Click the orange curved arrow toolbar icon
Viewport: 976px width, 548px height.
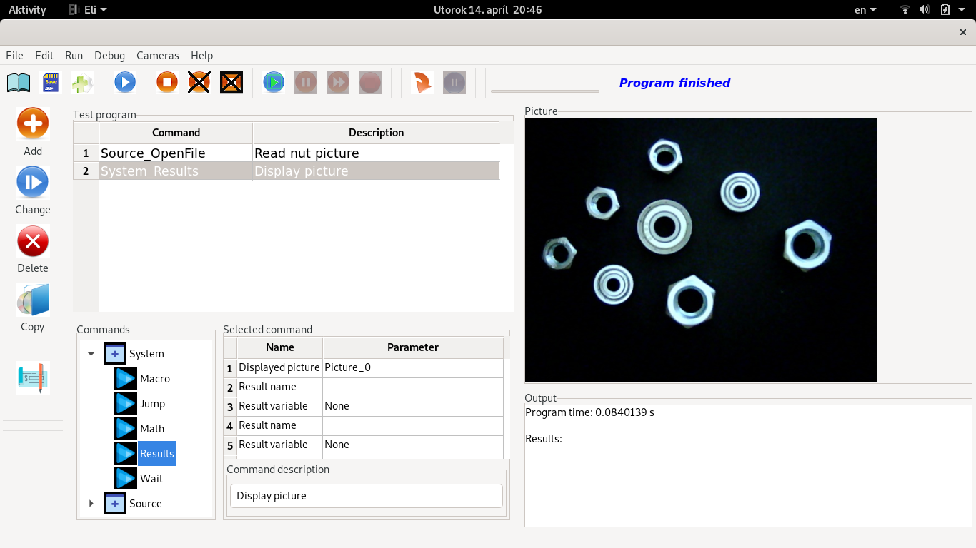tap(422, 83)
